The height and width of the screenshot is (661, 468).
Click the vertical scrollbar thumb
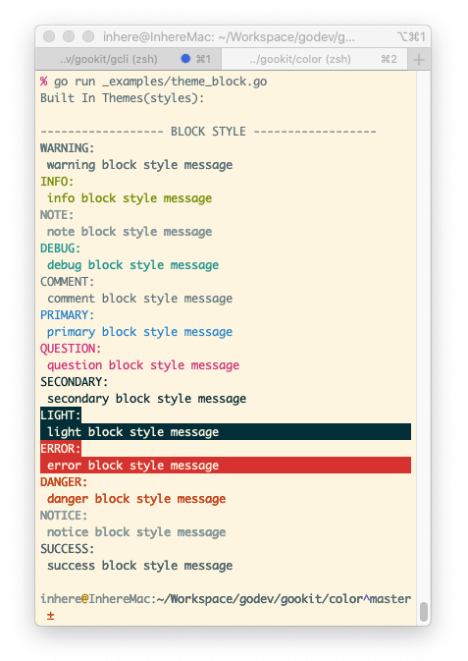(x=424, y=612)
